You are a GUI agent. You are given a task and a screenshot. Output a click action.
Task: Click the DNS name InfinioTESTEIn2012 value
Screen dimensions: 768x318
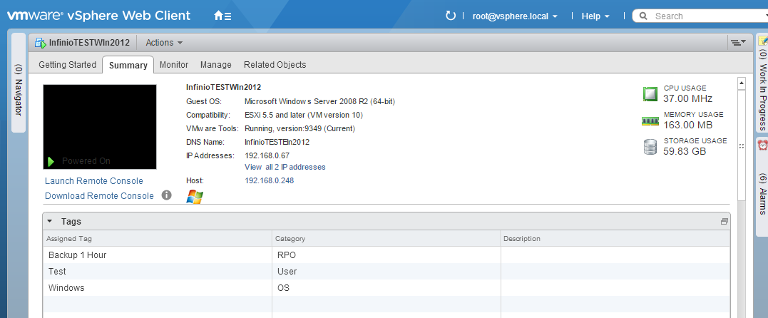pos(277,142)
